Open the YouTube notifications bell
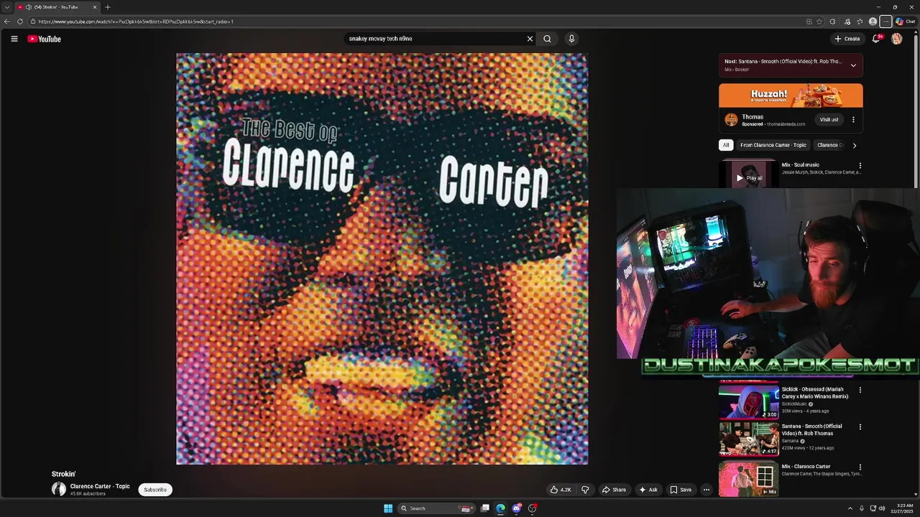Image resolution: width=920 pixels, height=517 pixels. click(x=876, y=39)
